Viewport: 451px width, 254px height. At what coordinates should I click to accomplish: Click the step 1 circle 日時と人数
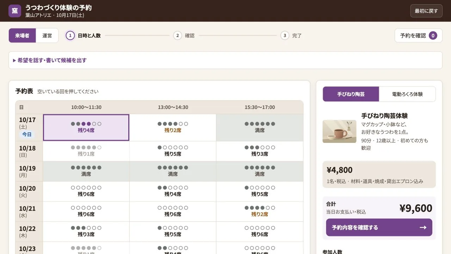[x=70, y=35]
